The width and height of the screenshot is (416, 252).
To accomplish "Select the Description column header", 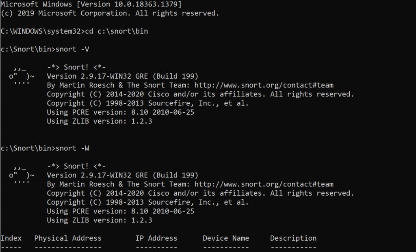I will 293,238.
